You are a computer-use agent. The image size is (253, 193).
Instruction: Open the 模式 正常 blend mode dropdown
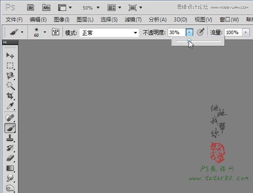click(109, 33)
